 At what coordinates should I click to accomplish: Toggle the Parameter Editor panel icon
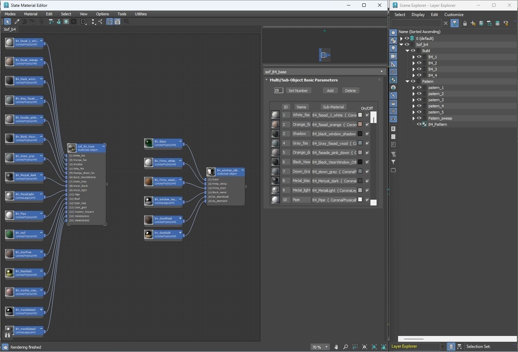118,21
